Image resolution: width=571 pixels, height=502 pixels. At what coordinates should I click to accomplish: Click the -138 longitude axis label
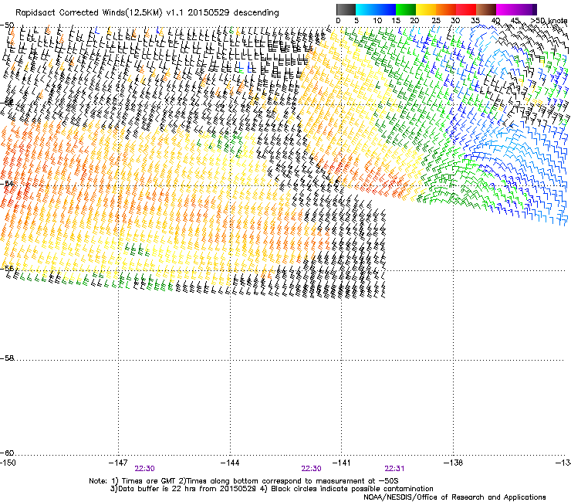[x=454, y=463]
